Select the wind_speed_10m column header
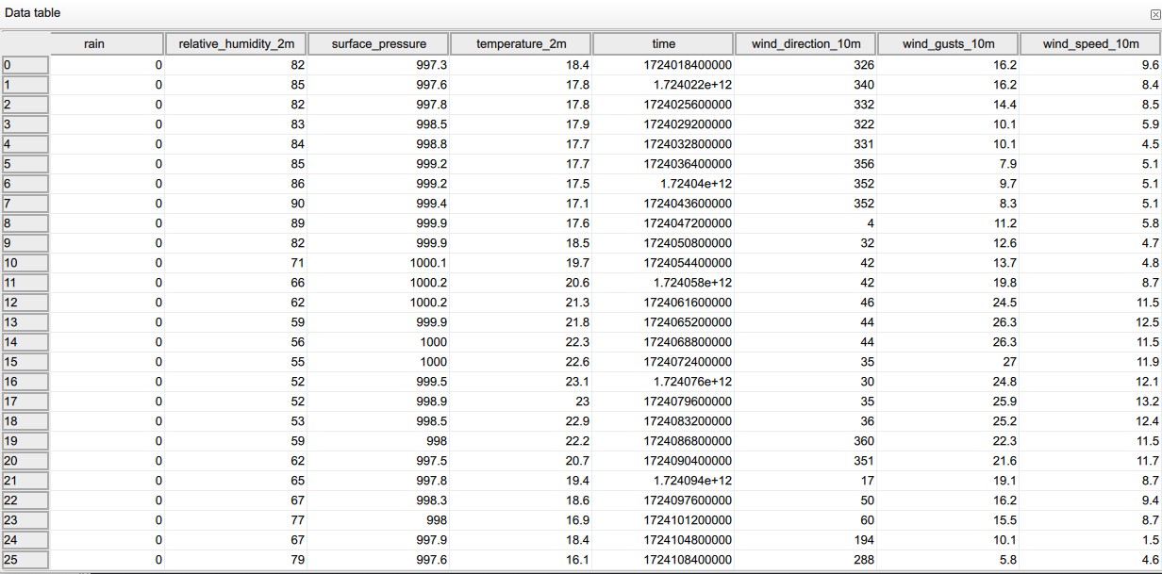The width and height of the screenshot is (1162, 574). (x=1089, y=42)
